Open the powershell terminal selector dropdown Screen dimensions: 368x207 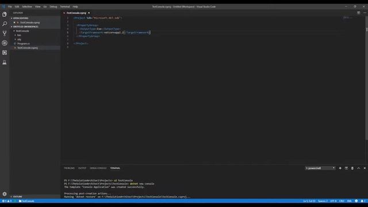[x=320, y=168]
